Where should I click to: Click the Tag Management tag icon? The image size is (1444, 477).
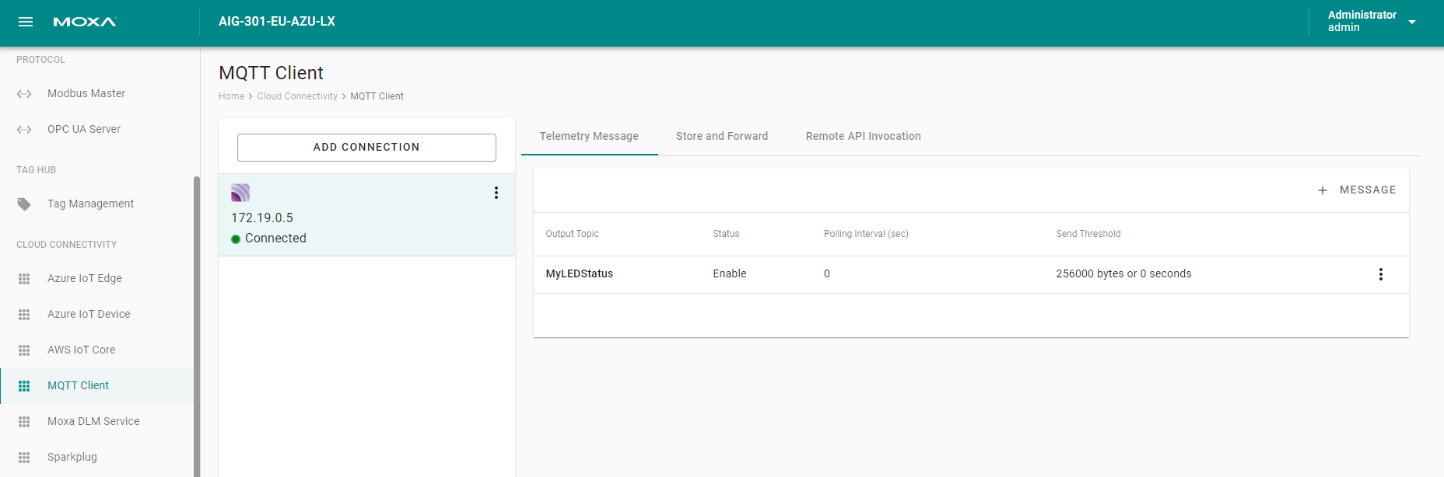click(x=24, y=204)
